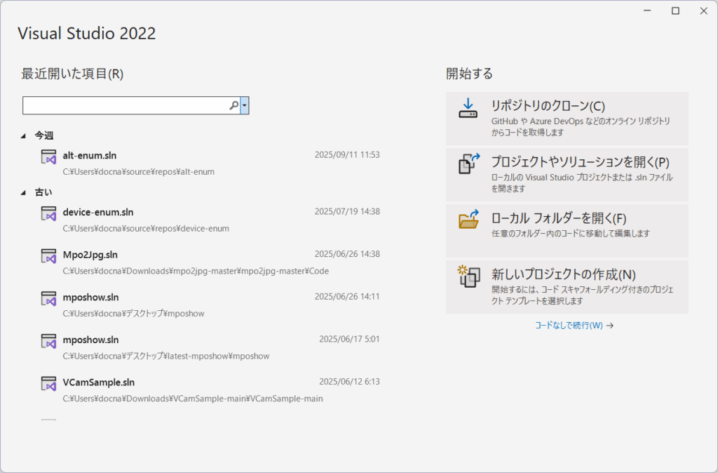
Task: Focus the recent items search field
Action: (x=126, y=105)
